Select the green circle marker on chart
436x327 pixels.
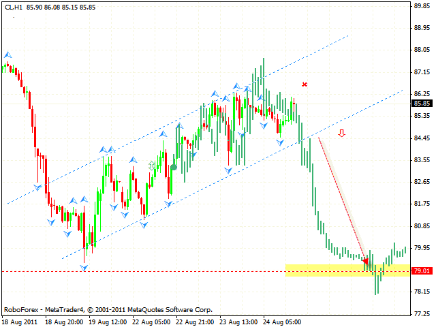(174, 167)
